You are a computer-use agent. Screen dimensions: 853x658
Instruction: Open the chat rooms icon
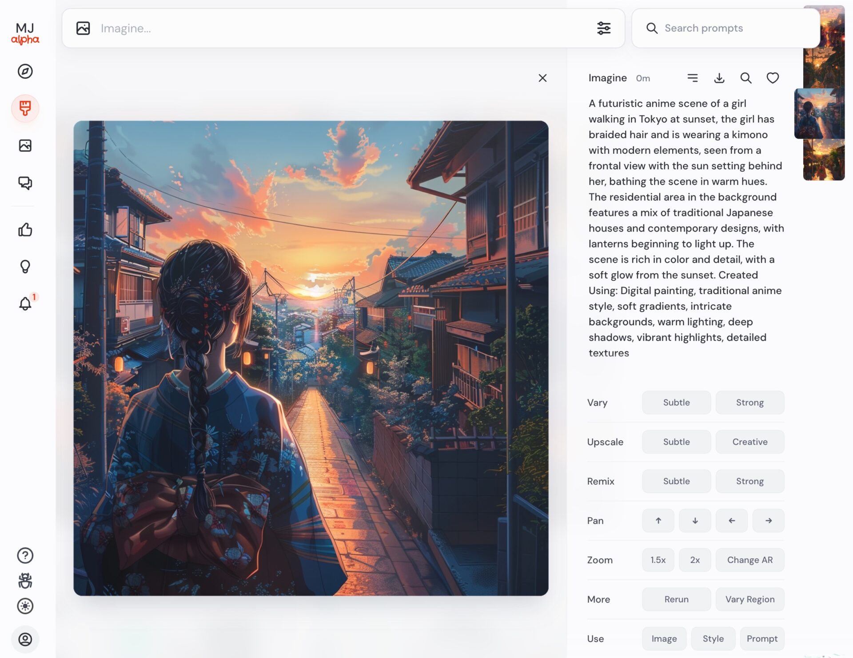(x=25, y=183)
